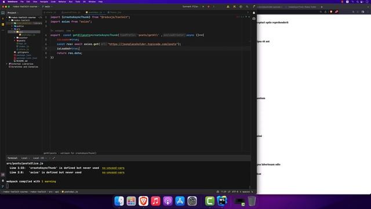Open the run toolbar more-actions dots

214,6
